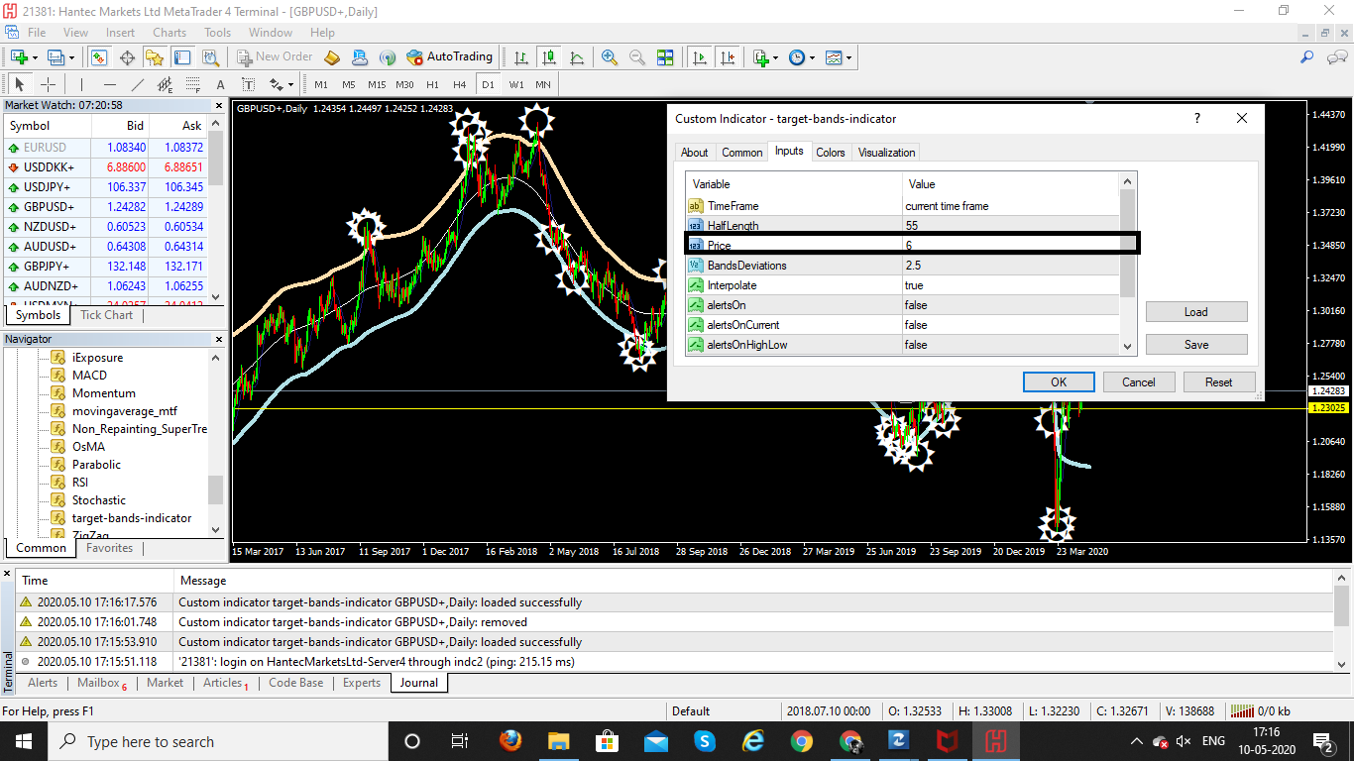The height and width of the screenshot is (761, 1354).
Task: Open the search magnifier icon
Action: [x=1306, y=57]
